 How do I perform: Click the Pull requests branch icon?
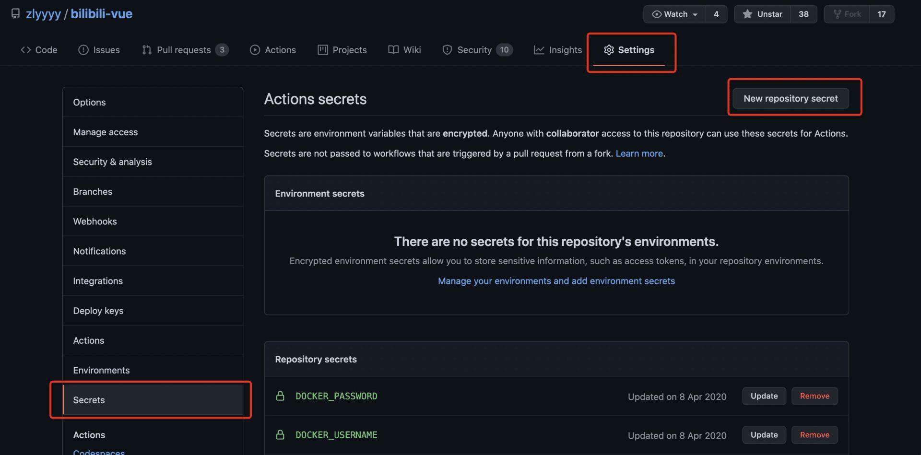pos(147,50)
